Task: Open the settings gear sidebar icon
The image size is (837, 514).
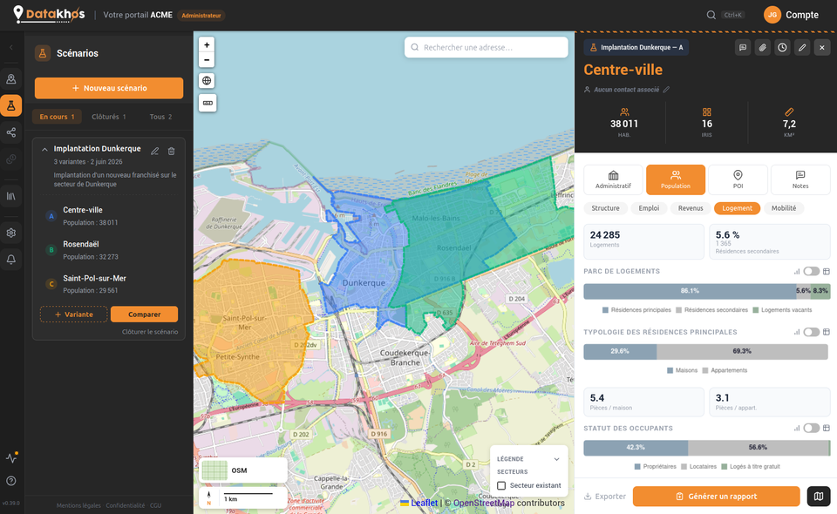Action: pyautogui.click(x=11, y=233)
